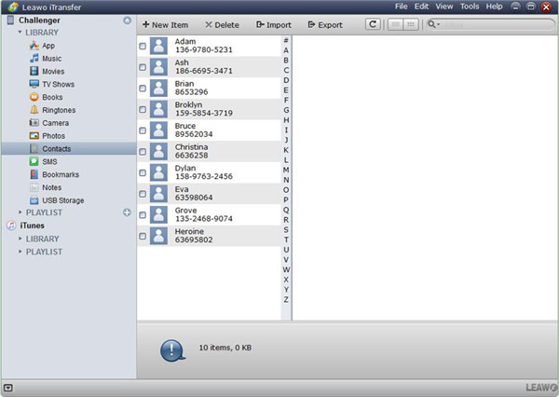The width and height of the screenshot is (559, 397).
Task: Tick the Heroine contact checkbox
Action: click(x=143, y=236)
